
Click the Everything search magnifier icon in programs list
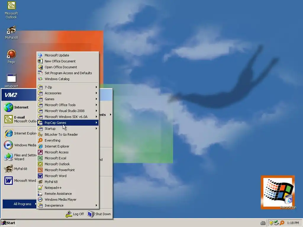tap(40, 140)
